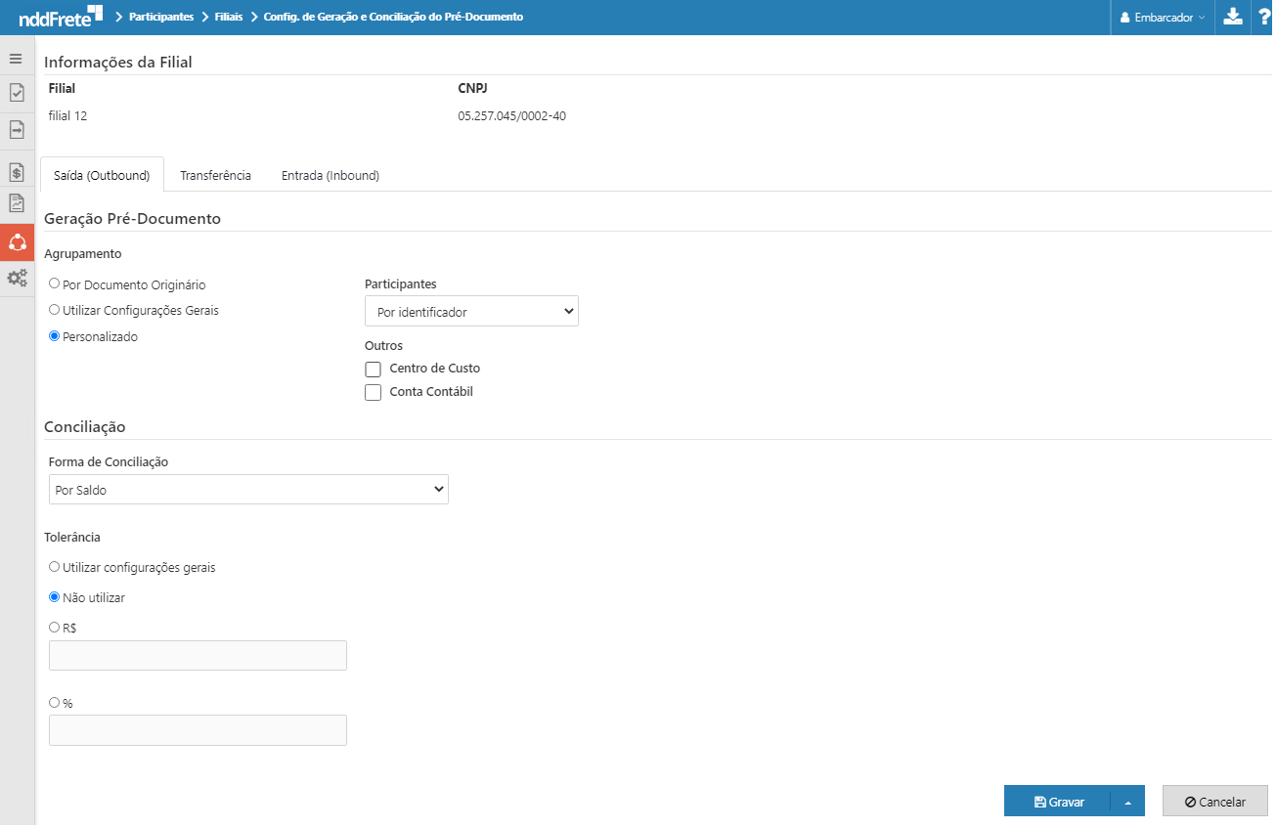
Task: Open the dollar document sidebar icon
Action: point(17,173)
